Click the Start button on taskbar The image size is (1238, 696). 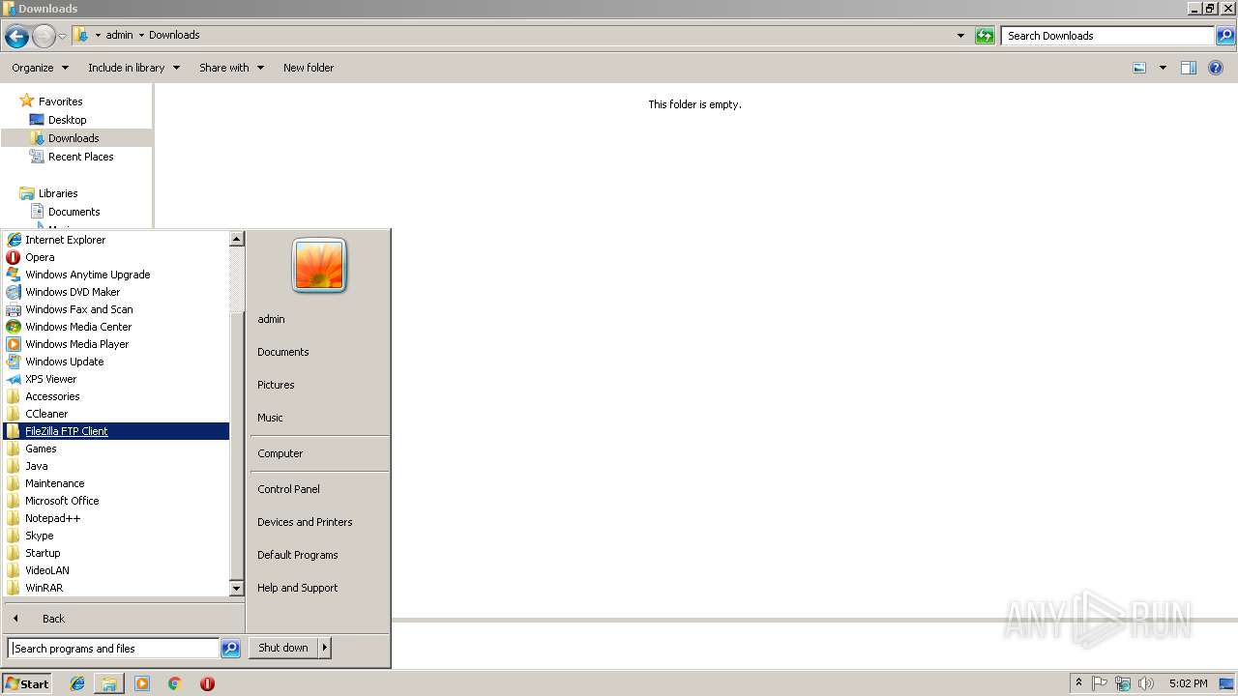(x=27, y=683)
